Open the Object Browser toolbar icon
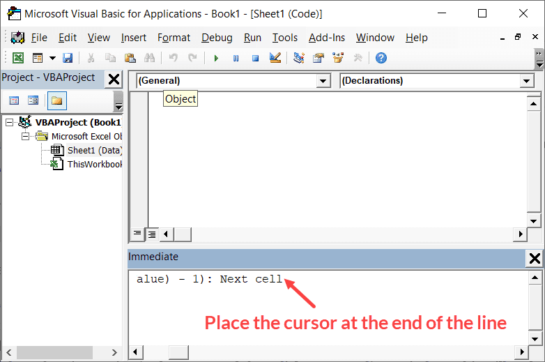 (338, 58)
